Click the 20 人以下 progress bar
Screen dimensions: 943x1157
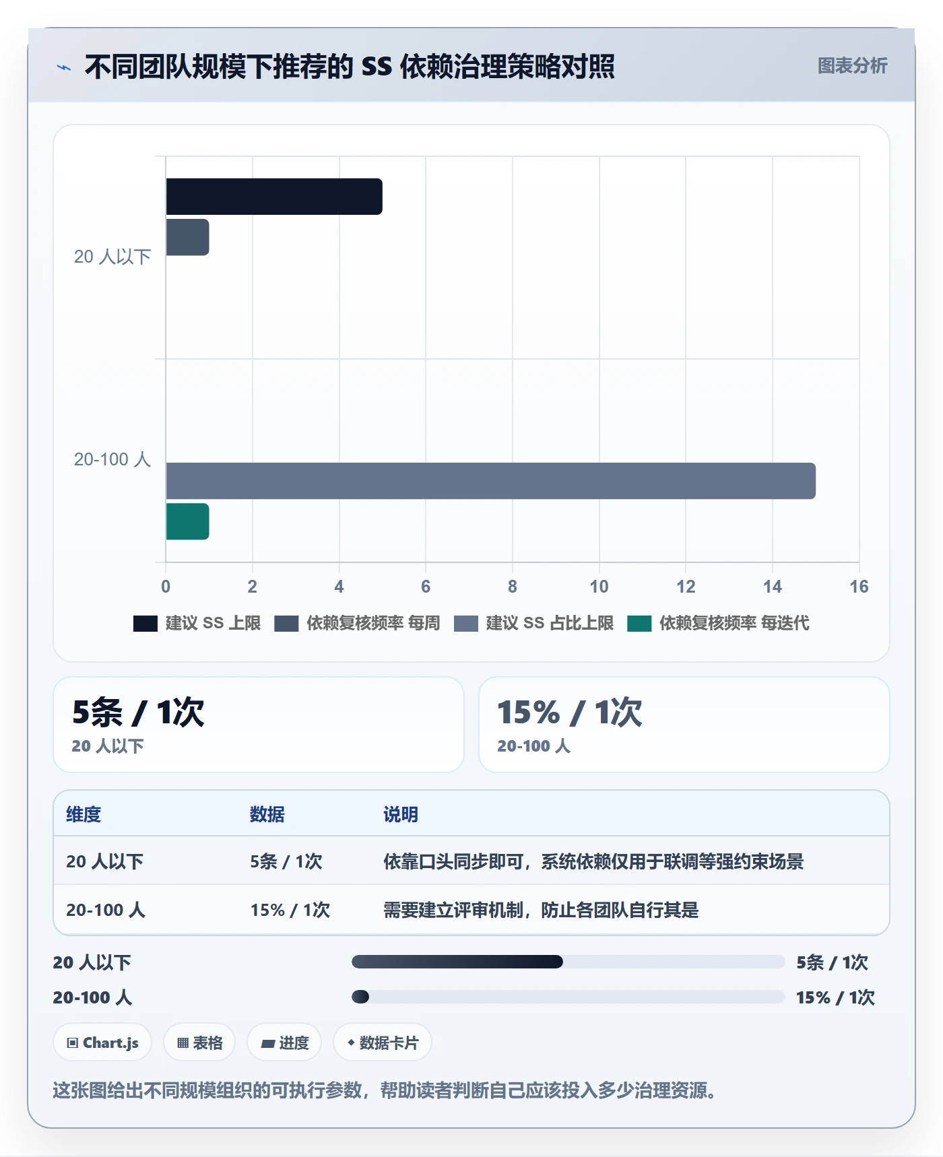click(x=568, y=962)
